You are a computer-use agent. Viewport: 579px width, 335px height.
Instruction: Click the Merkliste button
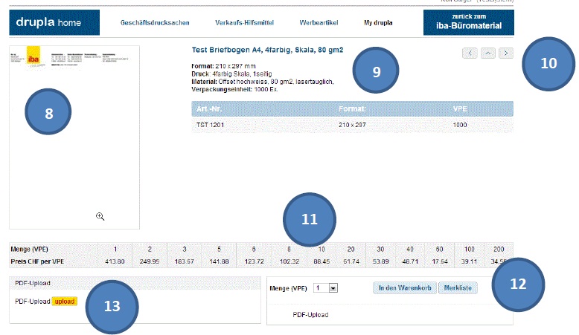[x=458, y=287]
